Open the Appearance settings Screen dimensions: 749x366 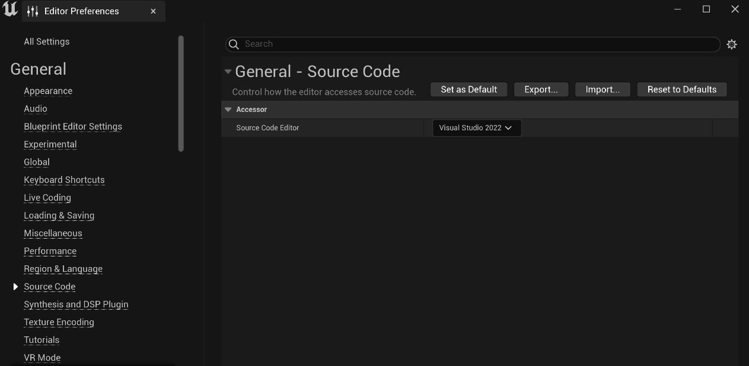click(x=48, y=91)
